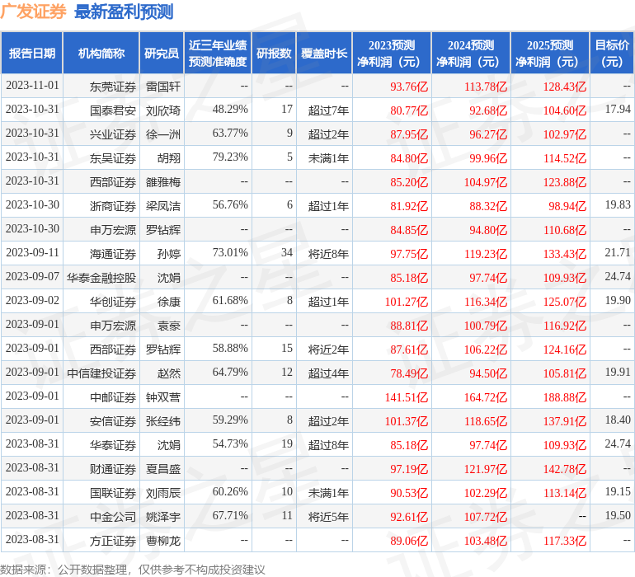Select institution 兴业证券
The width and height of the screenshot is (635, 577).
click(113, 134)
